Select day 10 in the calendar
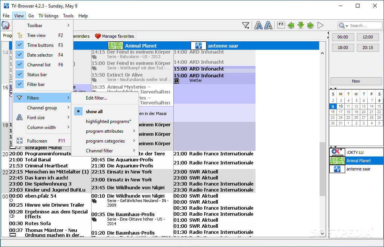 point(341,106)
